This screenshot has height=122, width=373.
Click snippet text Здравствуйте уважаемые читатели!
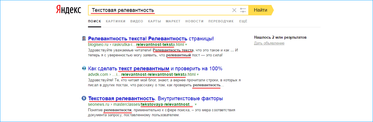[120, 50]
